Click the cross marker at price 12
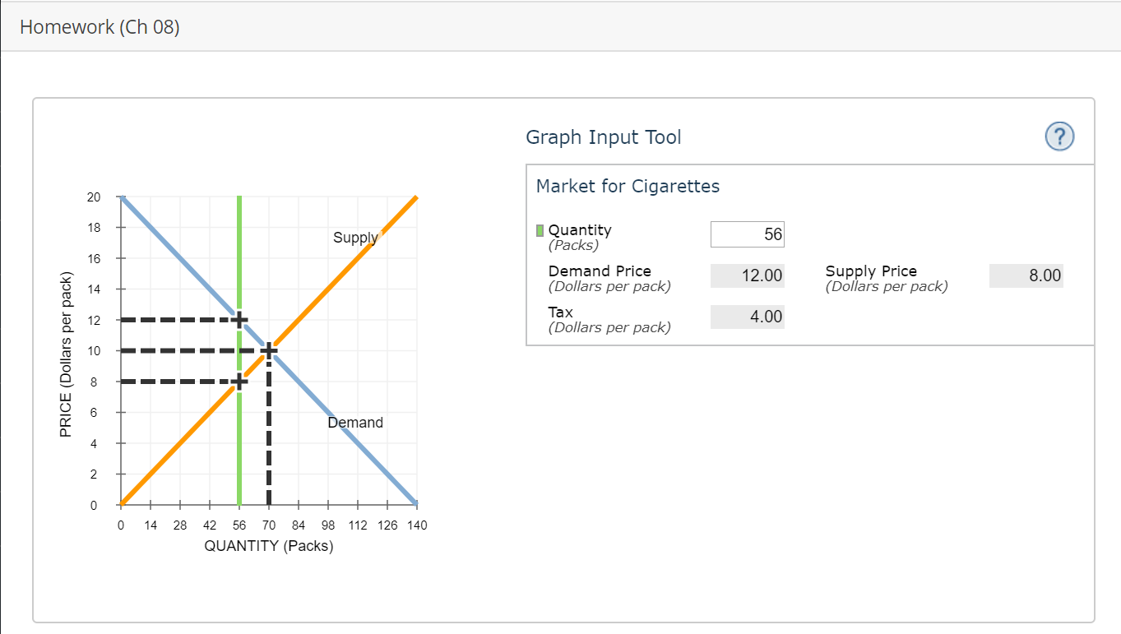The height and width of the screenshot is (634, 1121). point(239,320)
